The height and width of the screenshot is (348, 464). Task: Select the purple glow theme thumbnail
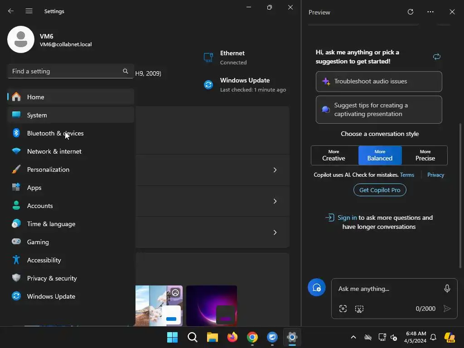pos(212,306)
